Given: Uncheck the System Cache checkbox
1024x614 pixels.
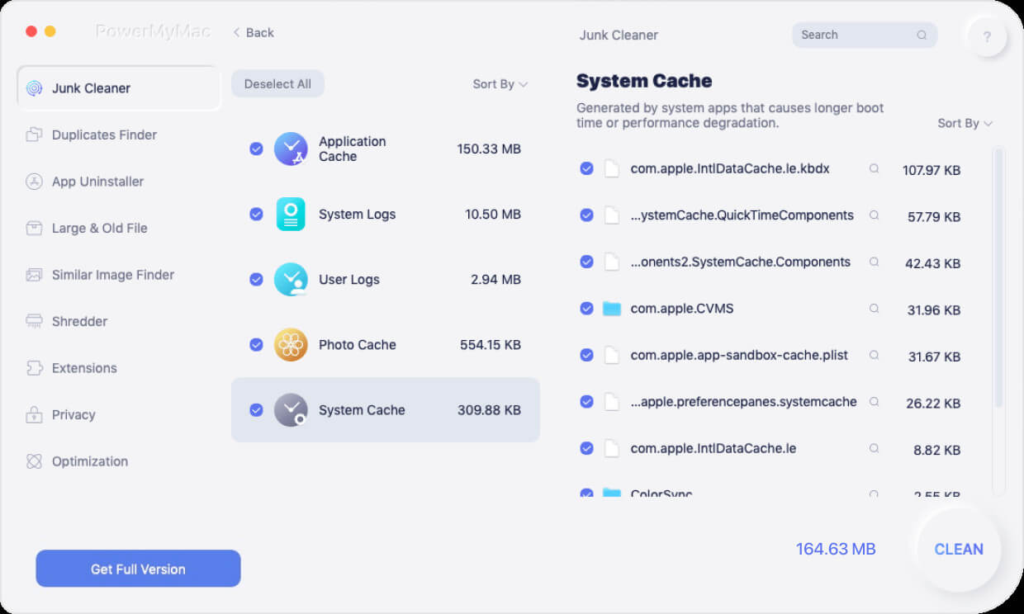Looking at the screenshot, I should 256,409.
